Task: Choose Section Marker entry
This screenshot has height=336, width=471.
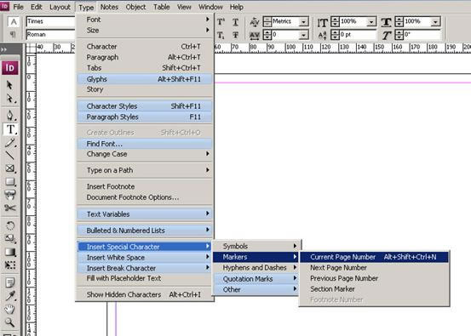Action: pos(374,289)
